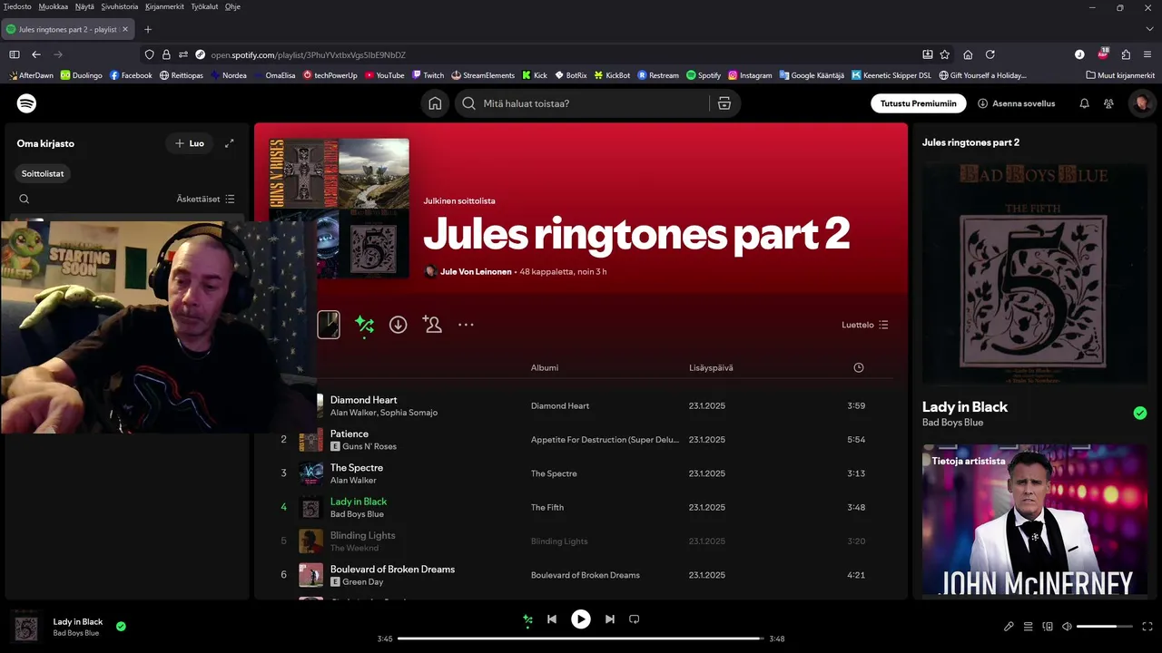This screenshot has height=653, width=1162.
Task: Open the Spotify bookmark in bookmarks bar
Action: tap(704, 75)
